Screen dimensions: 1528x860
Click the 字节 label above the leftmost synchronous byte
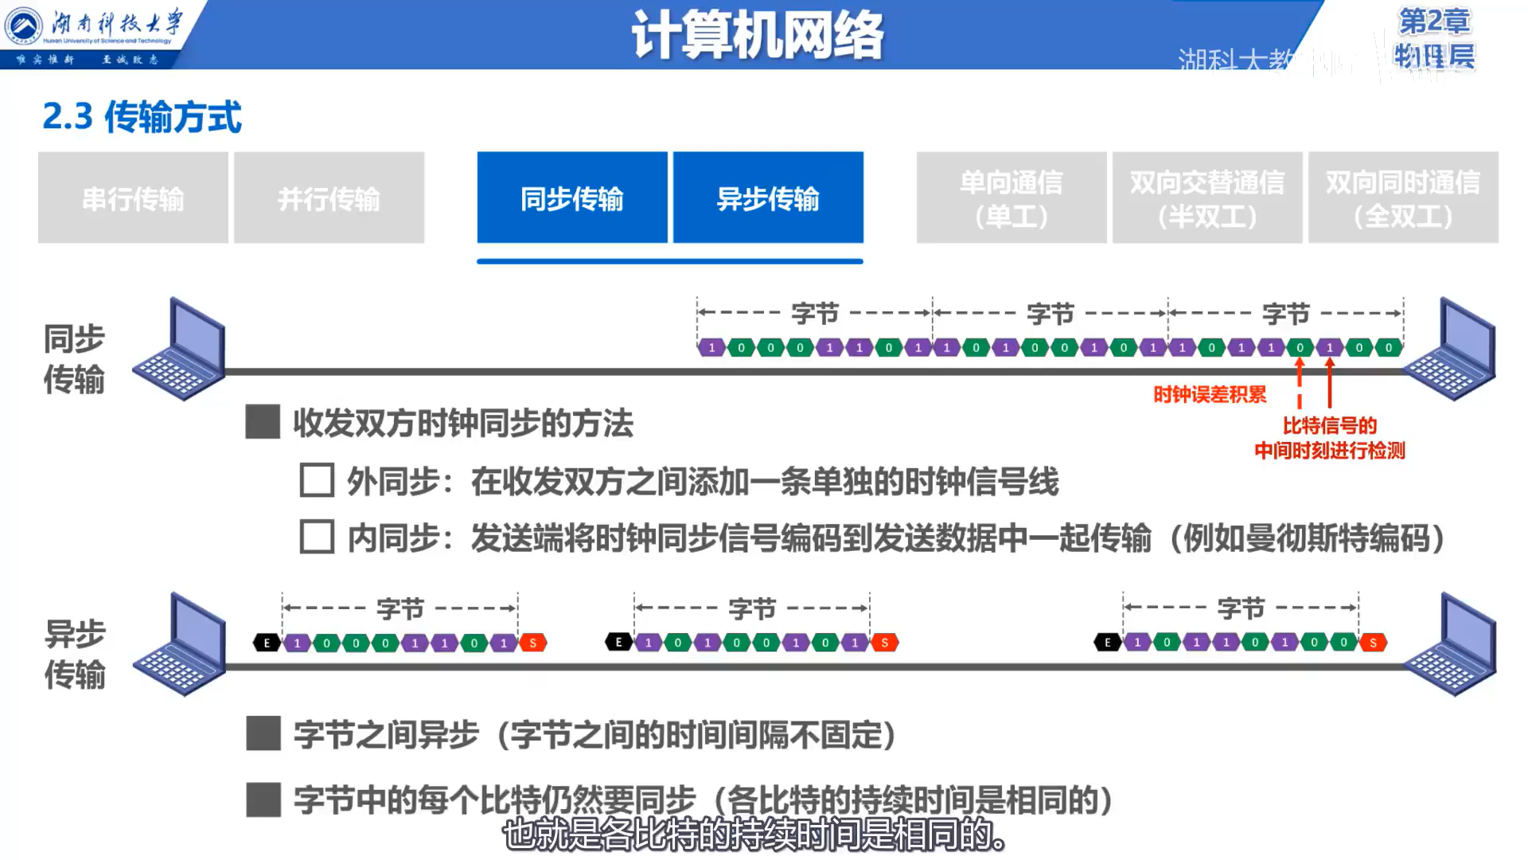[815, 314]
